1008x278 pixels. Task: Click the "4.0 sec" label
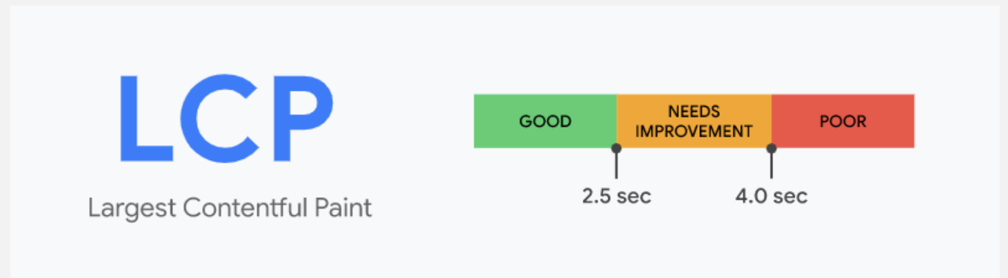[x=771, y=196]
